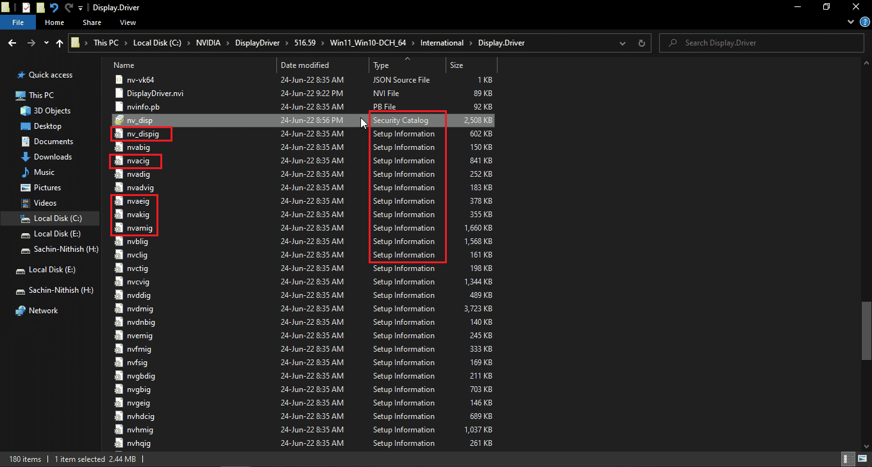Click the vertical scrollbar thumb

tap(867, 331)
